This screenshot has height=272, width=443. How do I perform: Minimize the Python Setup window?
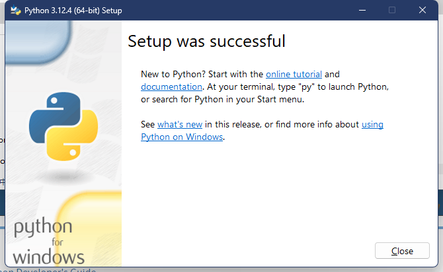point(362,11)
